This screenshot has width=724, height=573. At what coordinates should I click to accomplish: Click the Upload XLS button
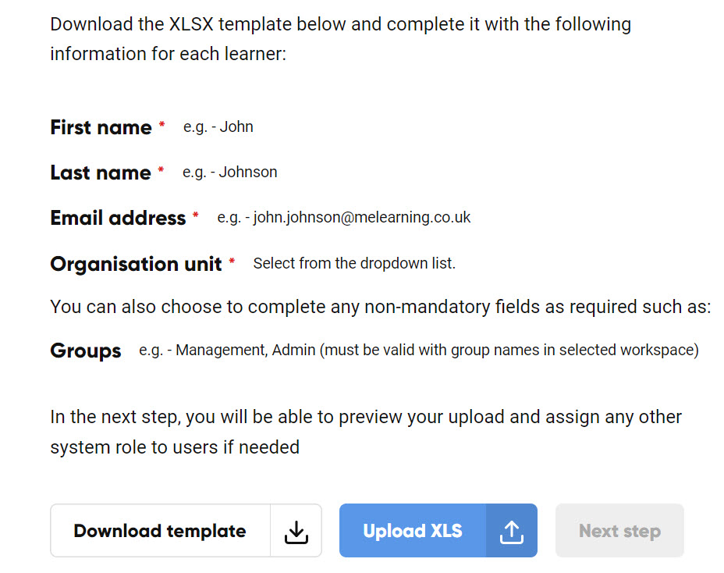pos(438,531)
